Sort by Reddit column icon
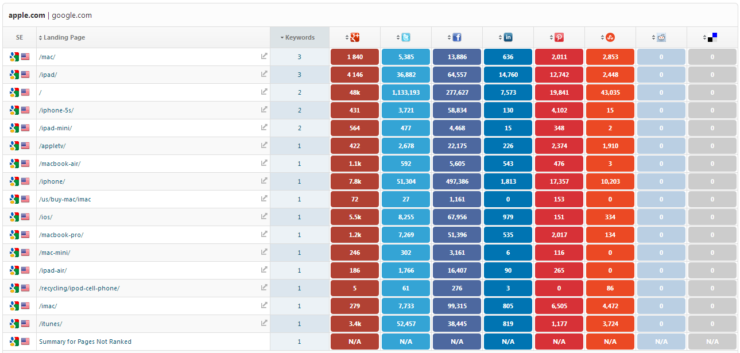This screenshot has height=353, width=740. click(x=661, y=37)
